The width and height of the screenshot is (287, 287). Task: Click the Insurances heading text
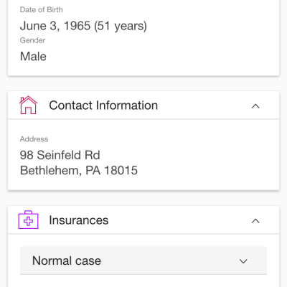(x=79, y=220)
